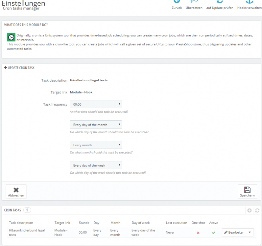Expand arrow beside Bearbeiten button
The width and height of the screenshot is (262, 246).
(250, 232)
